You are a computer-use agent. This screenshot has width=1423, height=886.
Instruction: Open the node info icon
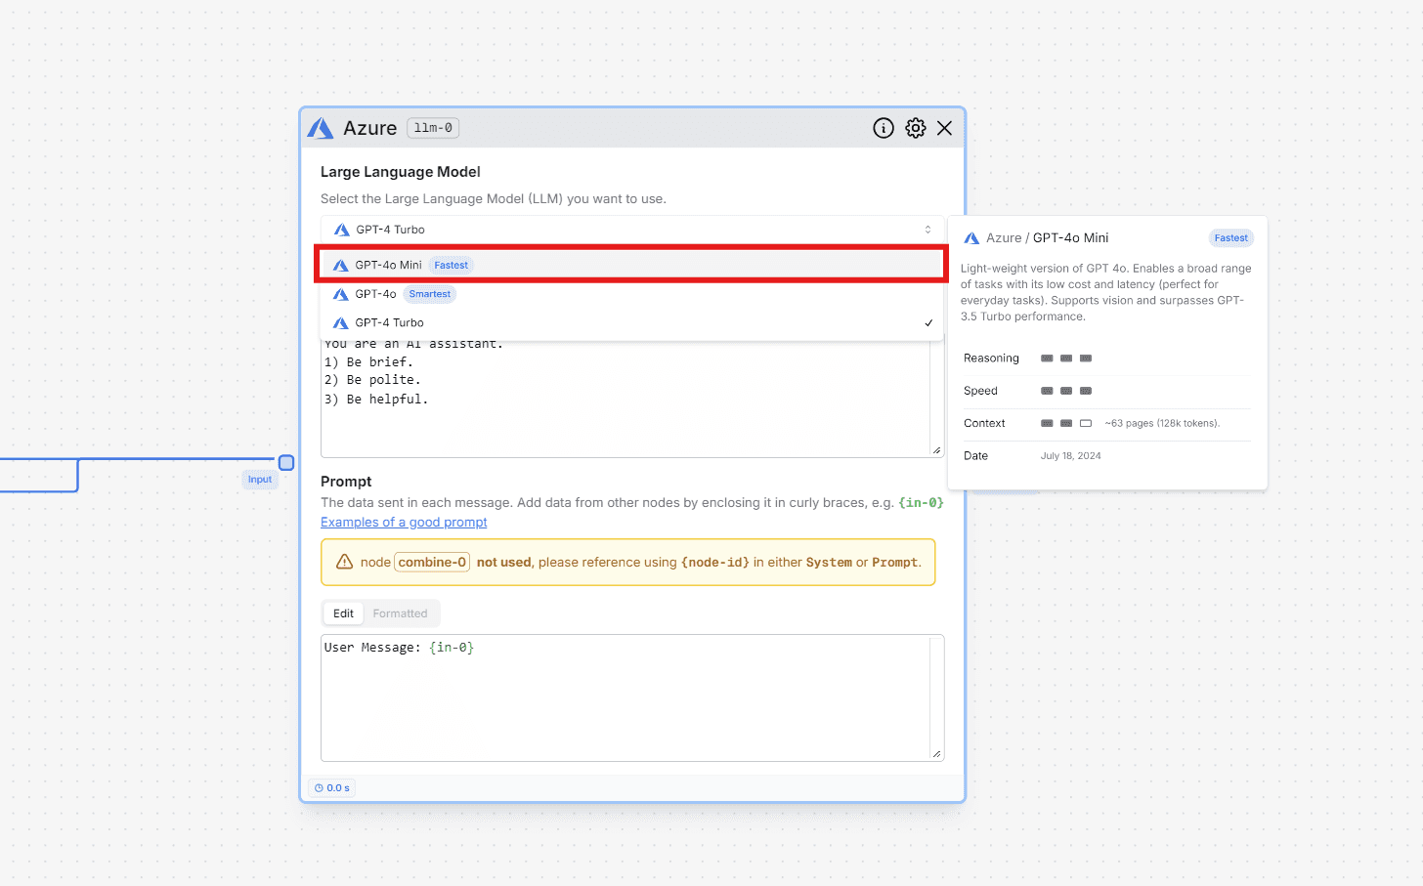(x=884, y=128)
